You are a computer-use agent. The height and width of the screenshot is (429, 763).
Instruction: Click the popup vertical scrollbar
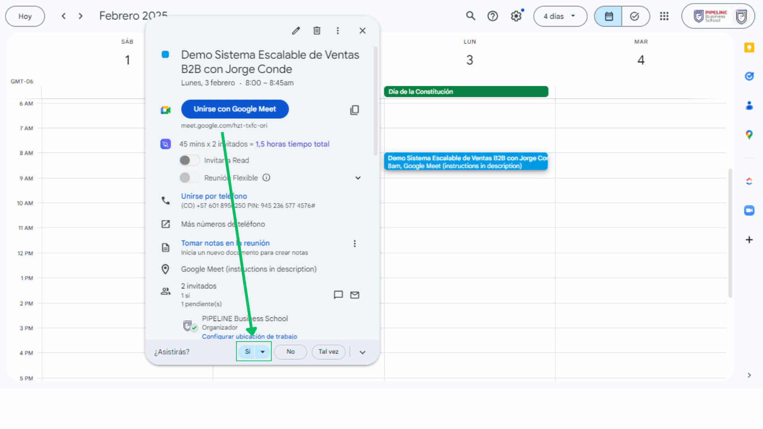(376, 101)
